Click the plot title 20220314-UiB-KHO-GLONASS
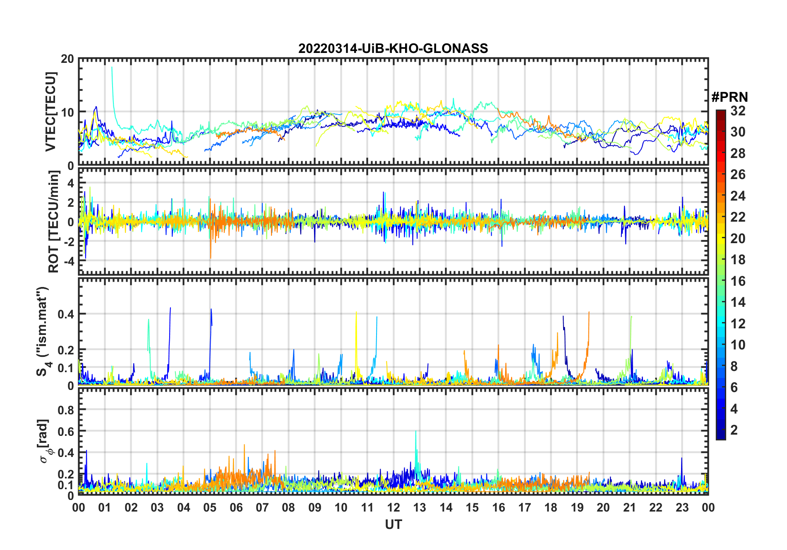This screenshot has height=550, width=787. coord(393,48)
